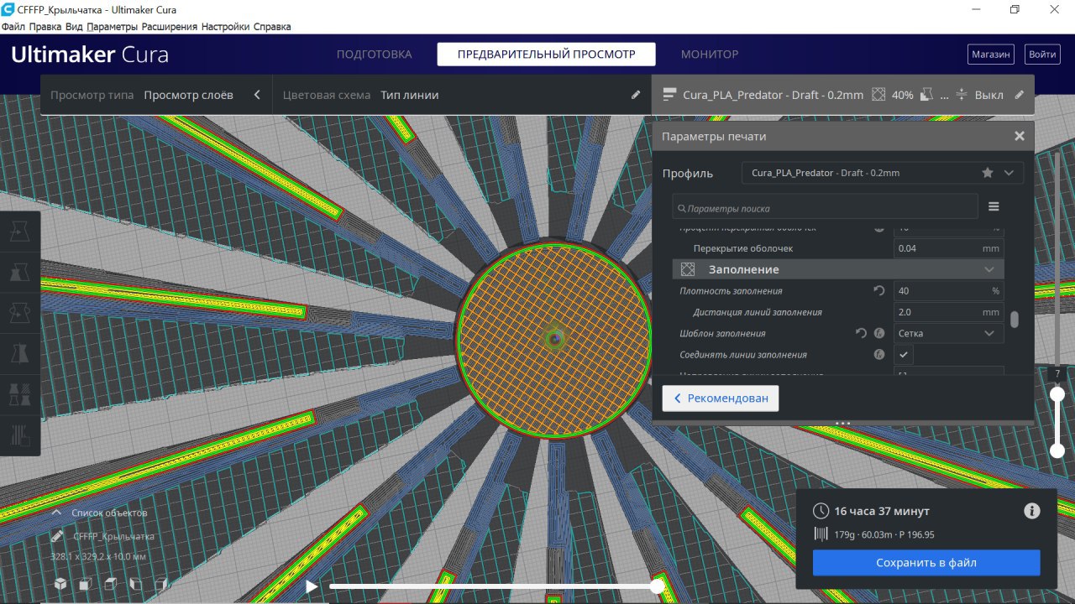Click Сохранить в файл button
The height and width of the screenshot is (604, 1075).
pos(926,563)
